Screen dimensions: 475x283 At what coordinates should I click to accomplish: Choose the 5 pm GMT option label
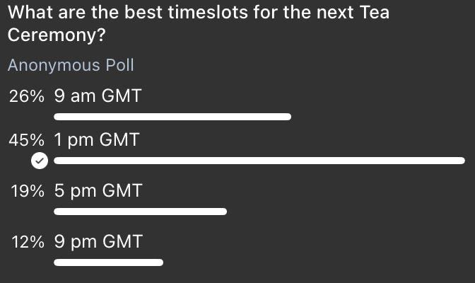[98, 190]
